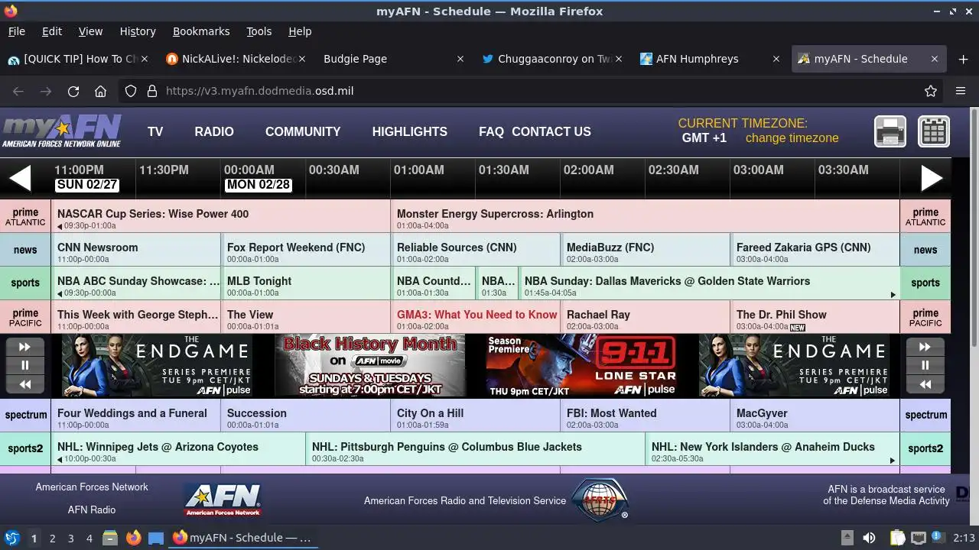This screenshot has height=550, width=979.
Task: Select GMA3: What You Need to Know
Action: tap(475, 317)
